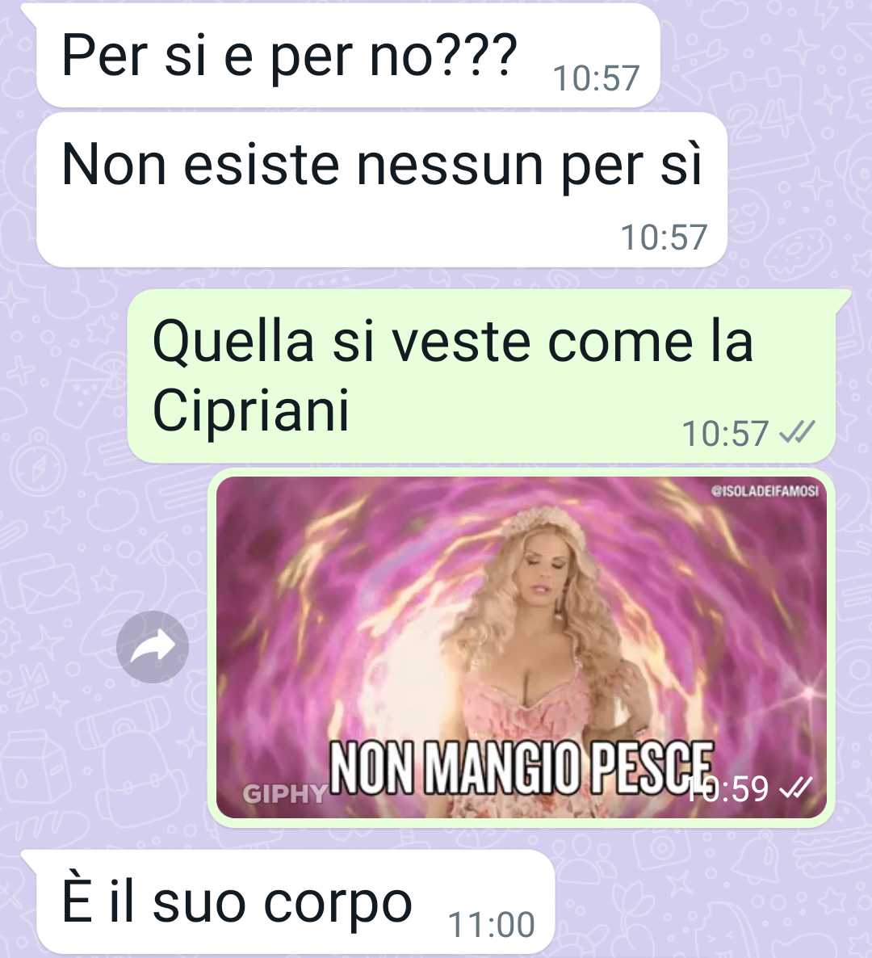Tap the 10:57 time under "Non esiste nessun"
This screenshot has width=872, height=958.
pos(664,237)
